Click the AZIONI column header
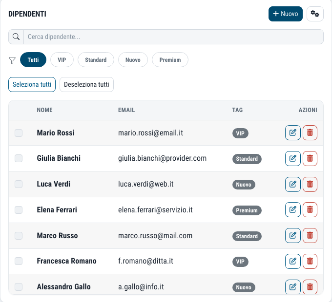Viewport: 332px width, 302px height. (308, 110)
